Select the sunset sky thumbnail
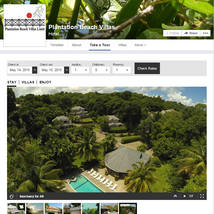214x214 pixels. (x=35, y=208)
